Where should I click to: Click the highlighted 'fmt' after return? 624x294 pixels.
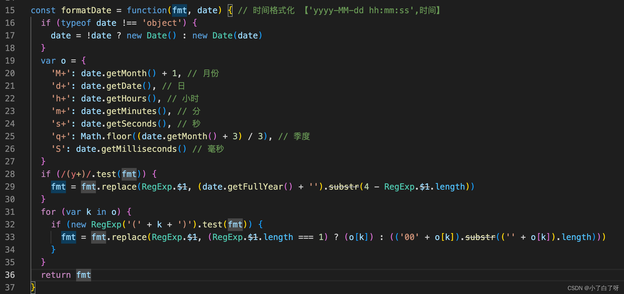(x=84, y=275)
